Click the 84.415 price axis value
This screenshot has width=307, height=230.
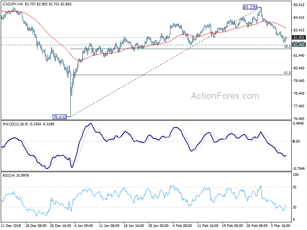click(299, 18)
